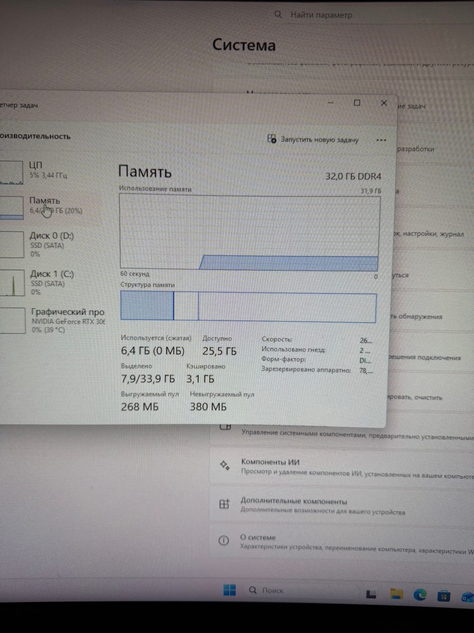Click the sparkle icon beside 'Компоненты ИИ'

[225, 465]
